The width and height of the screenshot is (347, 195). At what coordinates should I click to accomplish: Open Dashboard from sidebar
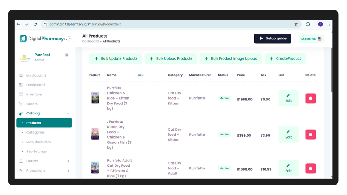(x=35, y=85)
